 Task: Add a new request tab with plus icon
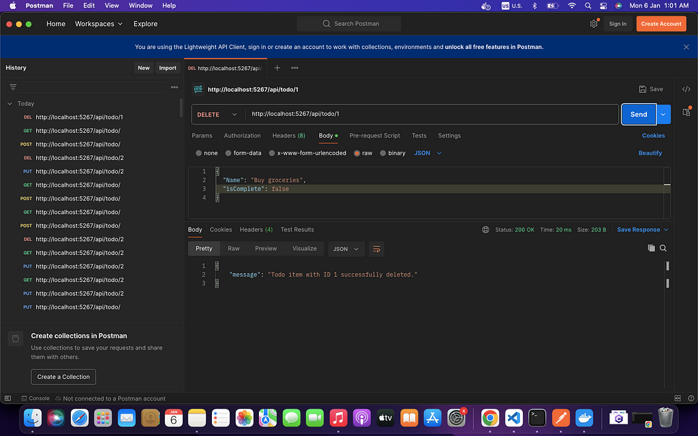tap(277, 68)
